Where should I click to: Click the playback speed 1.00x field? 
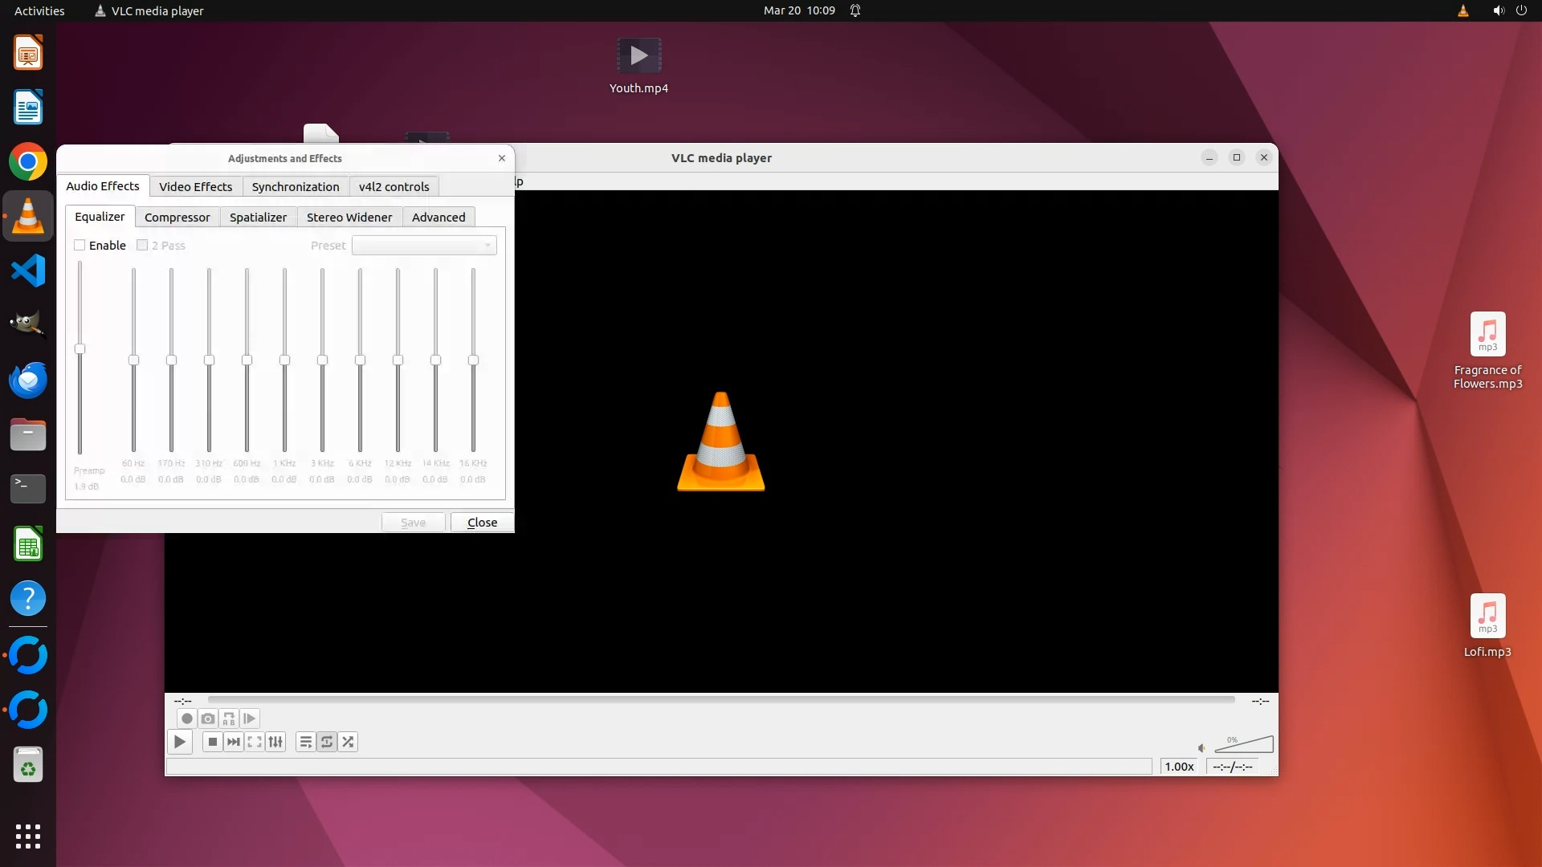point(1179,767)
